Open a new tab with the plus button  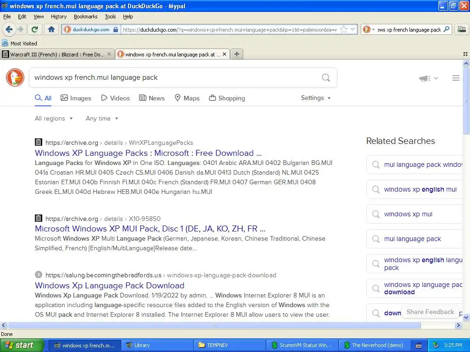(237, 54)
